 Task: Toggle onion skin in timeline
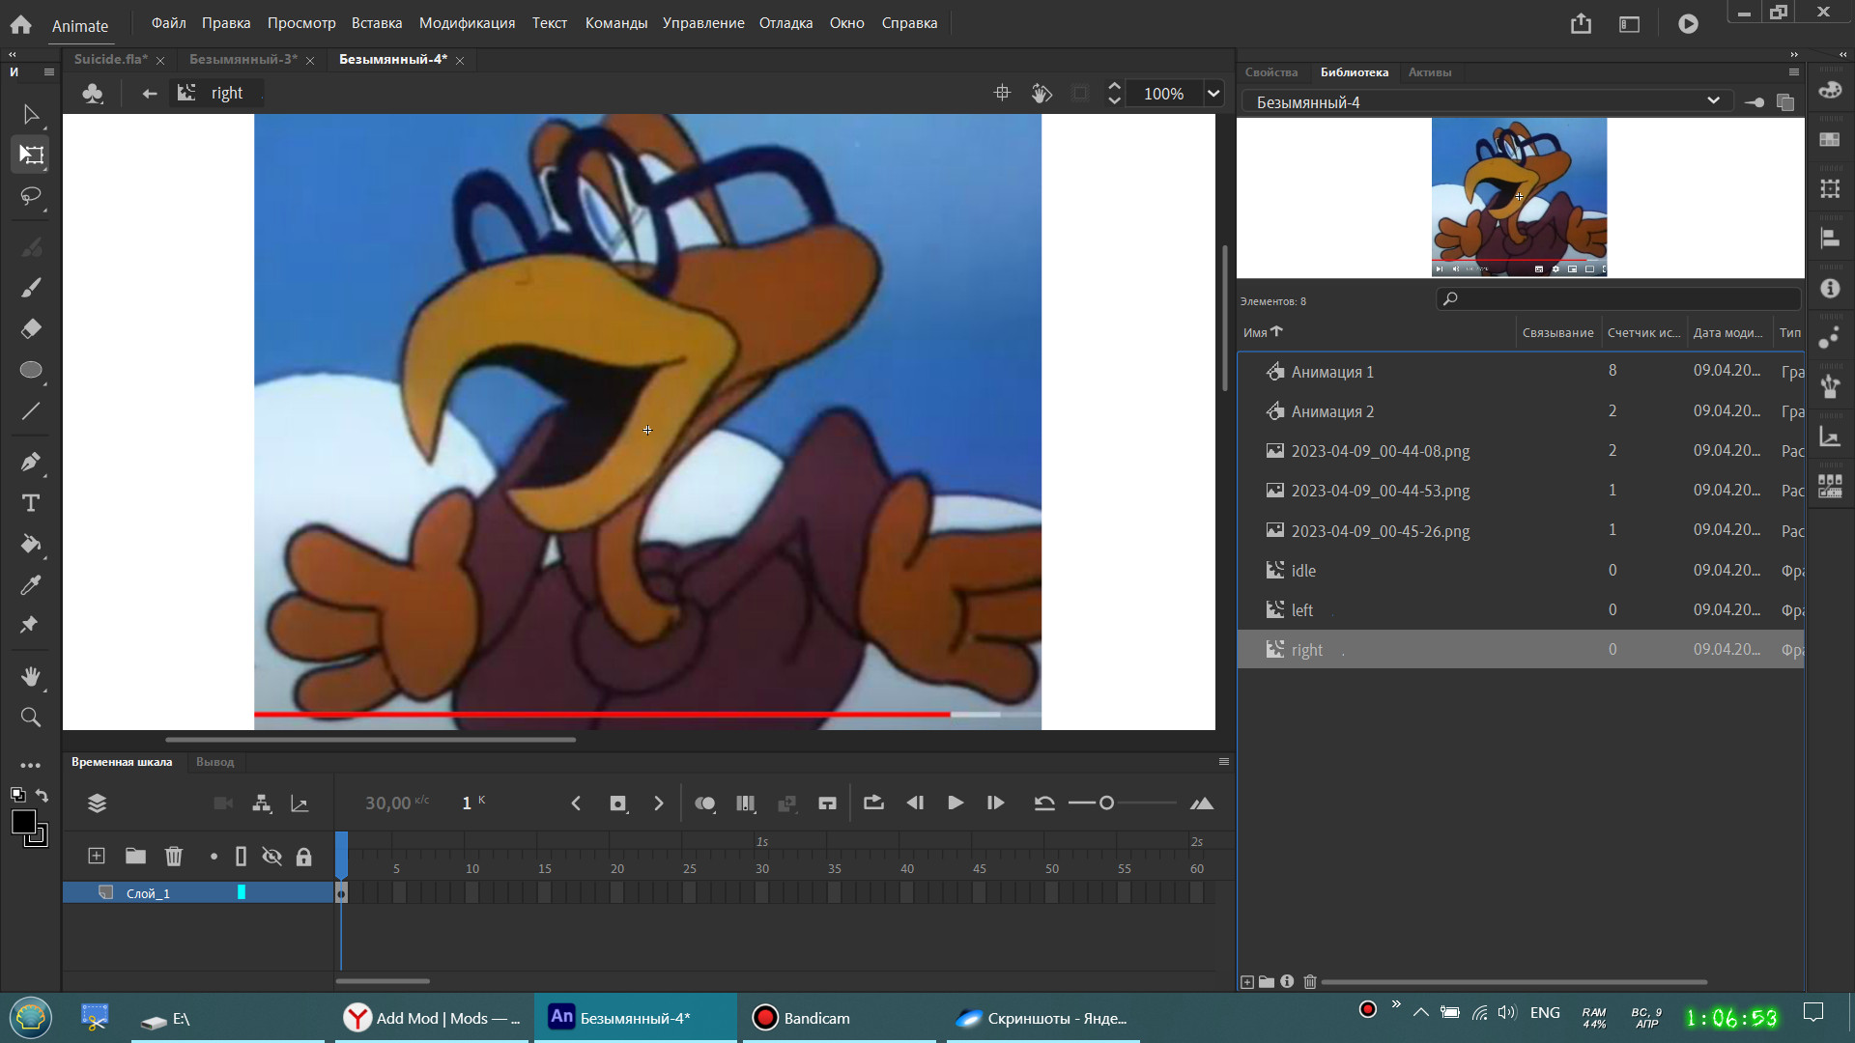point(705,803)
